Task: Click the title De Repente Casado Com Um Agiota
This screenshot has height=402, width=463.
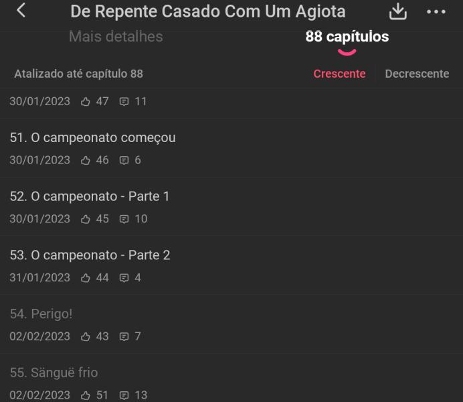Action: (208, 11)
